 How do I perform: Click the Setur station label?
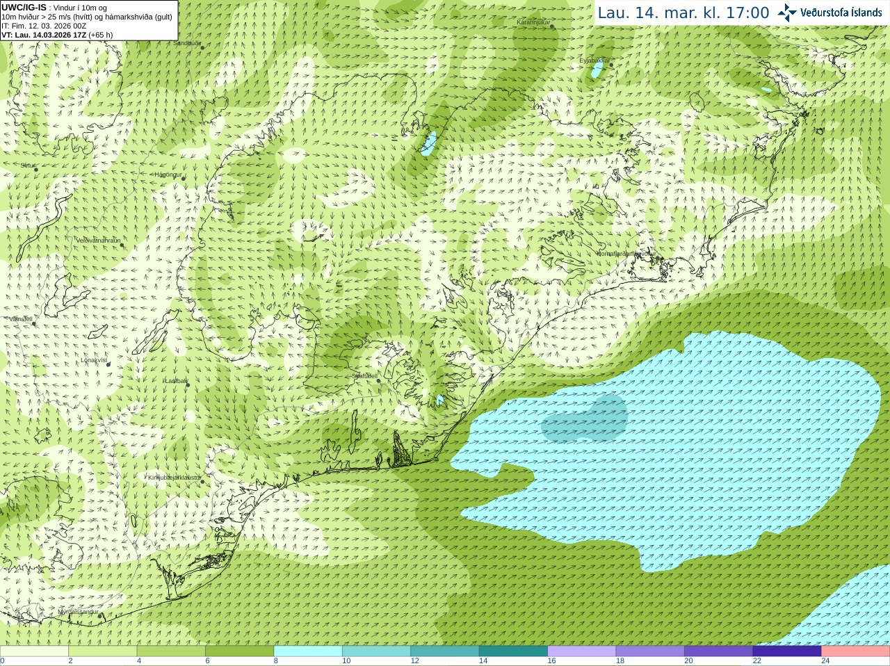[x=28, y=165]
